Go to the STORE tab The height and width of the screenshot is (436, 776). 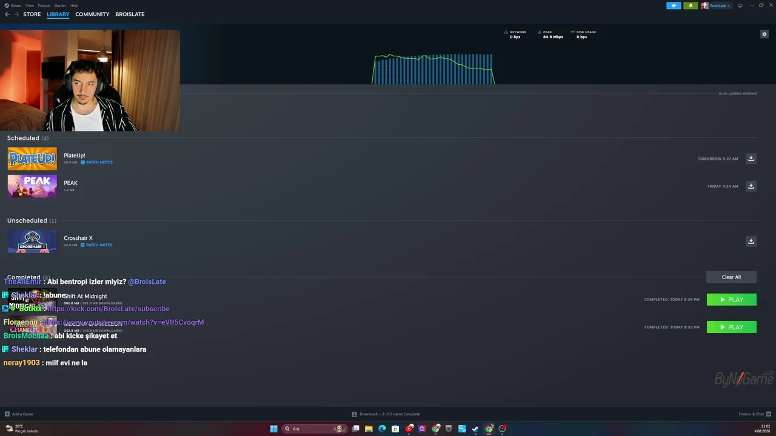(x=32, y=15)
